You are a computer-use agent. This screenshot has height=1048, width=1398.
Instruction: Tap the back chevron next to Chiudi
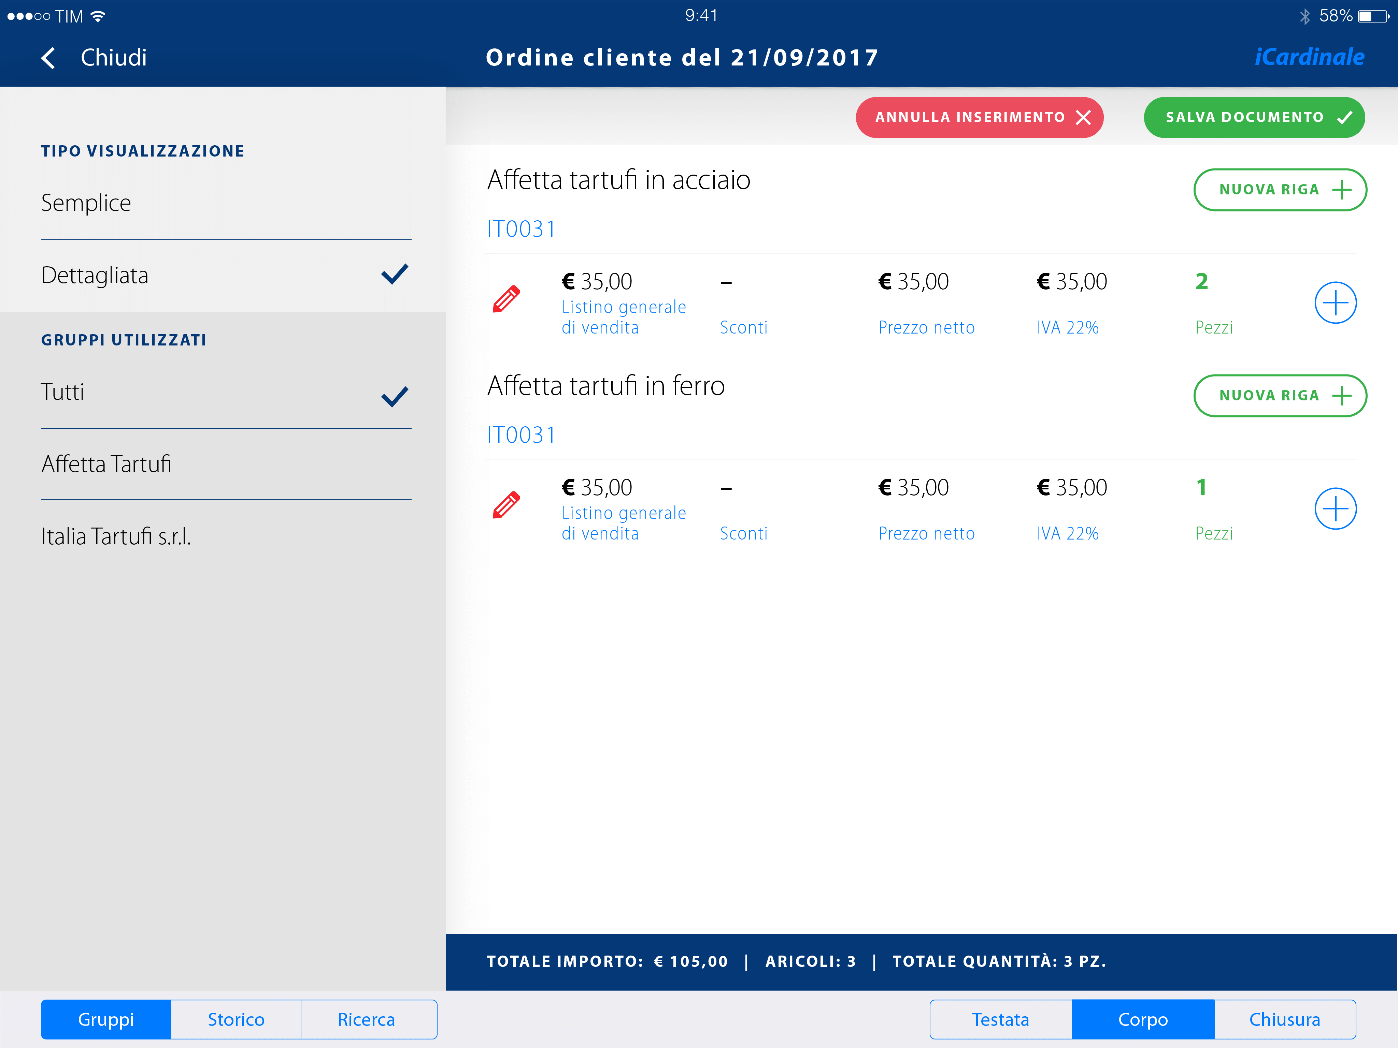pyautogui.click(x=49, y=58)
